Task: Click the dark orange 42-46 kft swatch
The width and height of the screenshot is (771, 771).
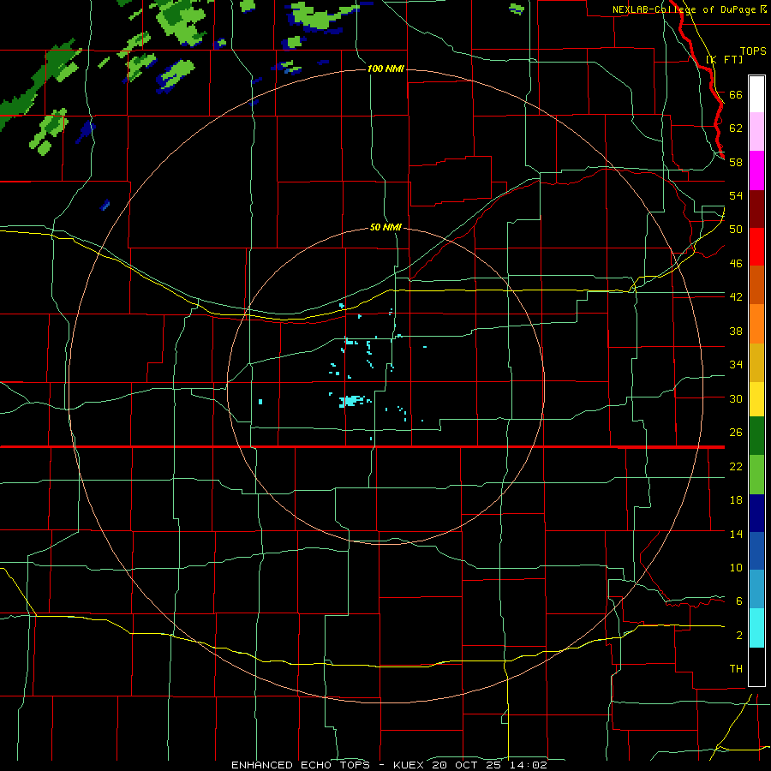Action: (756, 285)
